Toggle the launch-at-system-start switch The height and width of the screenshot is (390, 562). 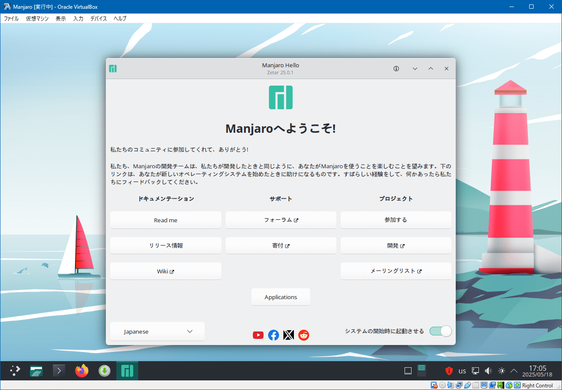440,331
